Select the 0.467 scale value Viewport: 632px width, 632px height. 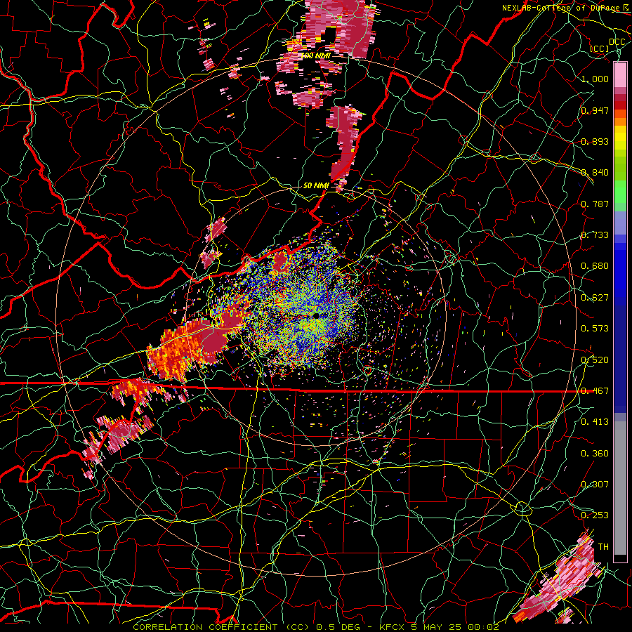[x=595, y=391]
